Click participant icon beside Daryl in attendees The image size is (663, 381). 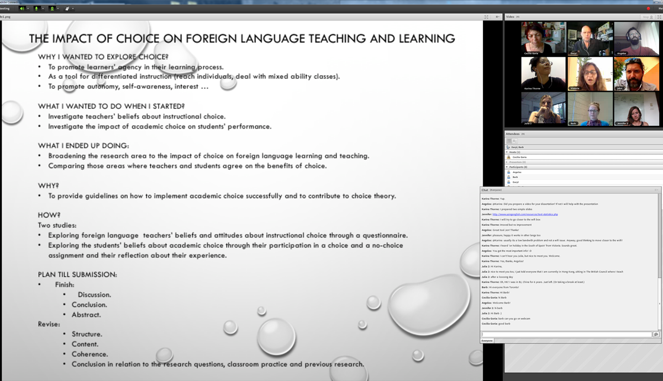pyautogui.click(x=508, y=182)
